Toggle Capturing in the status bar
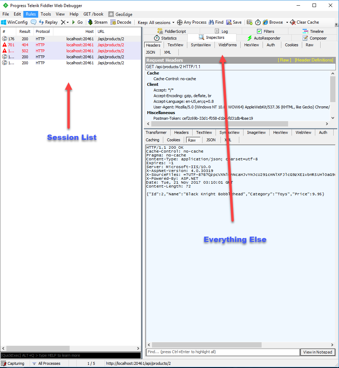This screenshot has width=339, height=368. (x=14, y=363)
